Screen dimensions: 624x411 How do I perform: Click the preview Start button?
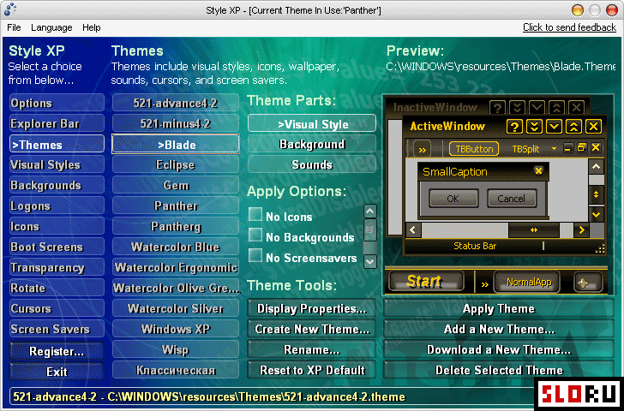click(x=426, y=282)
